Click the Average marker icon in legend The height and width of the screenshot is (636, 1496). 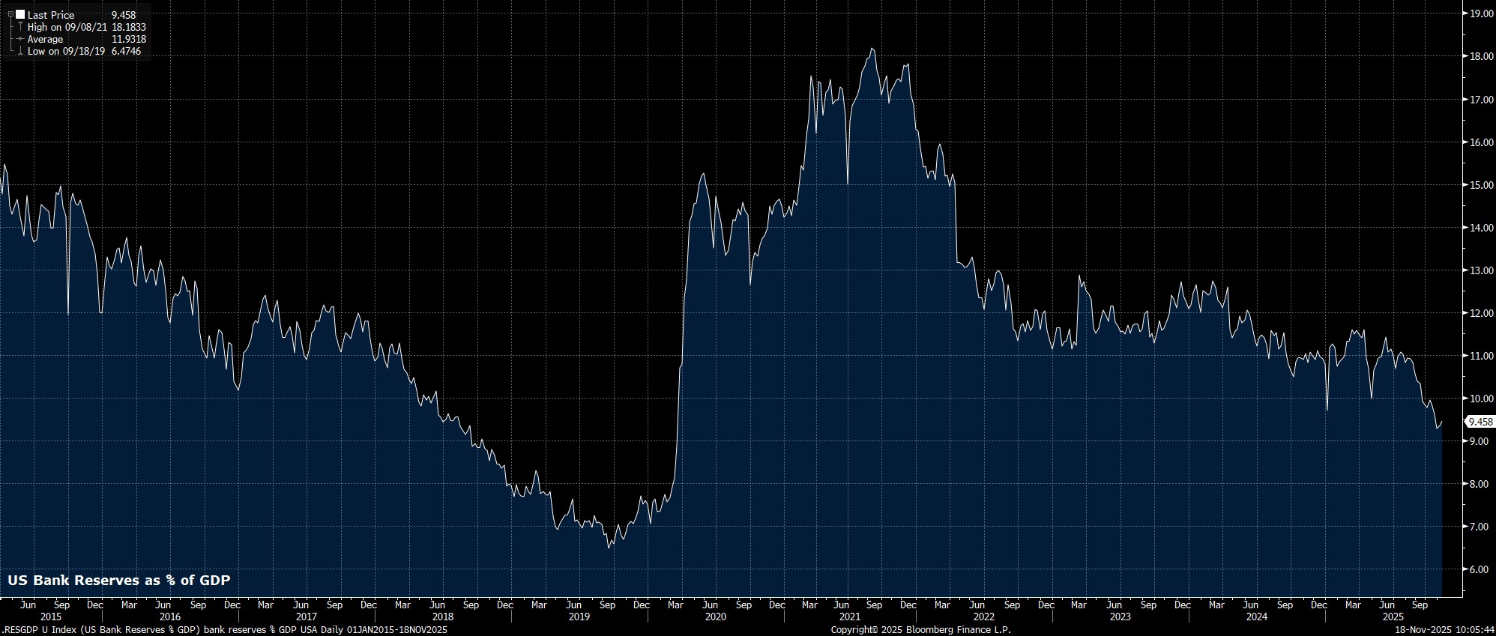click(20, 39)
